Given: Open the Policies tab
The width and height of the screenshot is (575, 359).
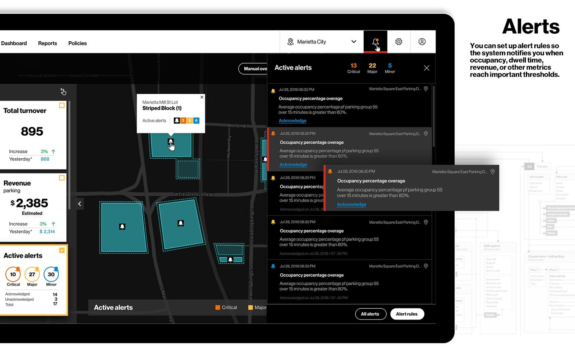Looking at the screenshot, I should pyautogui.click(x=78, y=43).
